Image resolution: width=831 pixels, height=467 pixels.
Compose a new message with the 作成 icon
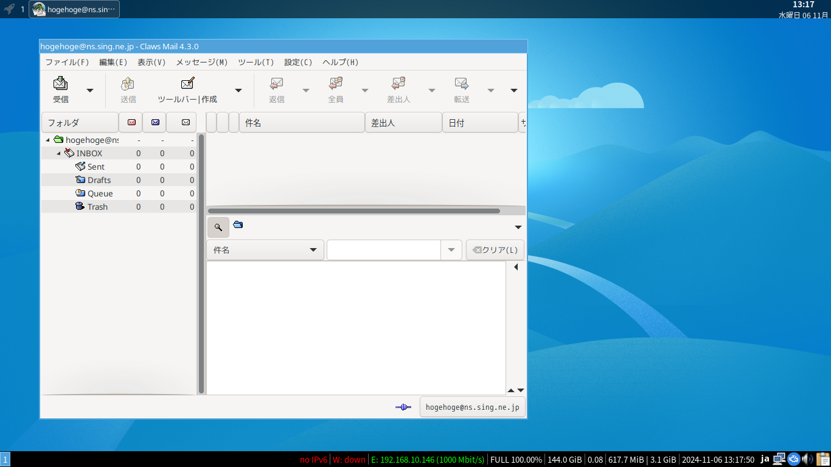187,84
